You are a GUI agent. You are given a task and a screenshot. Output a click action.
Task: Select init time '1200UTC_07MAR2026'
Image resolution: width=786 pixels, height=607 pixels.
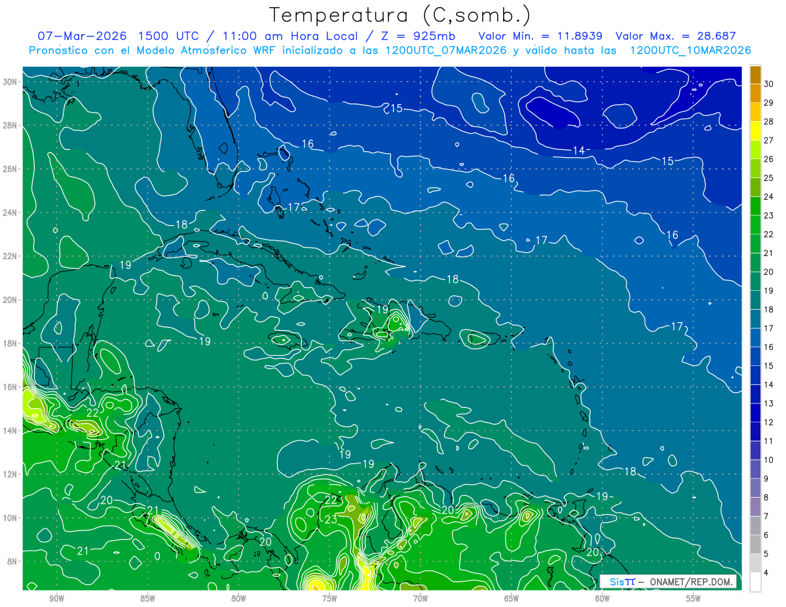(x=446, y=50)
